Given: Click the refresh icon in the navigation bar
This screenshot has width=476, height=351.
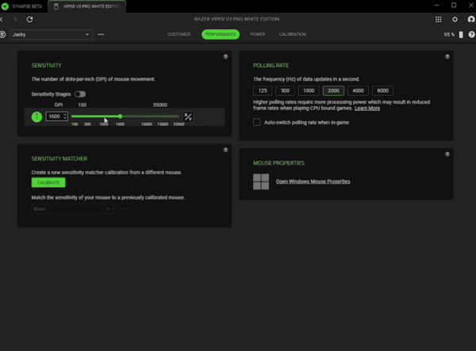Looking at the screenshot, I should (x=29, y=19).
